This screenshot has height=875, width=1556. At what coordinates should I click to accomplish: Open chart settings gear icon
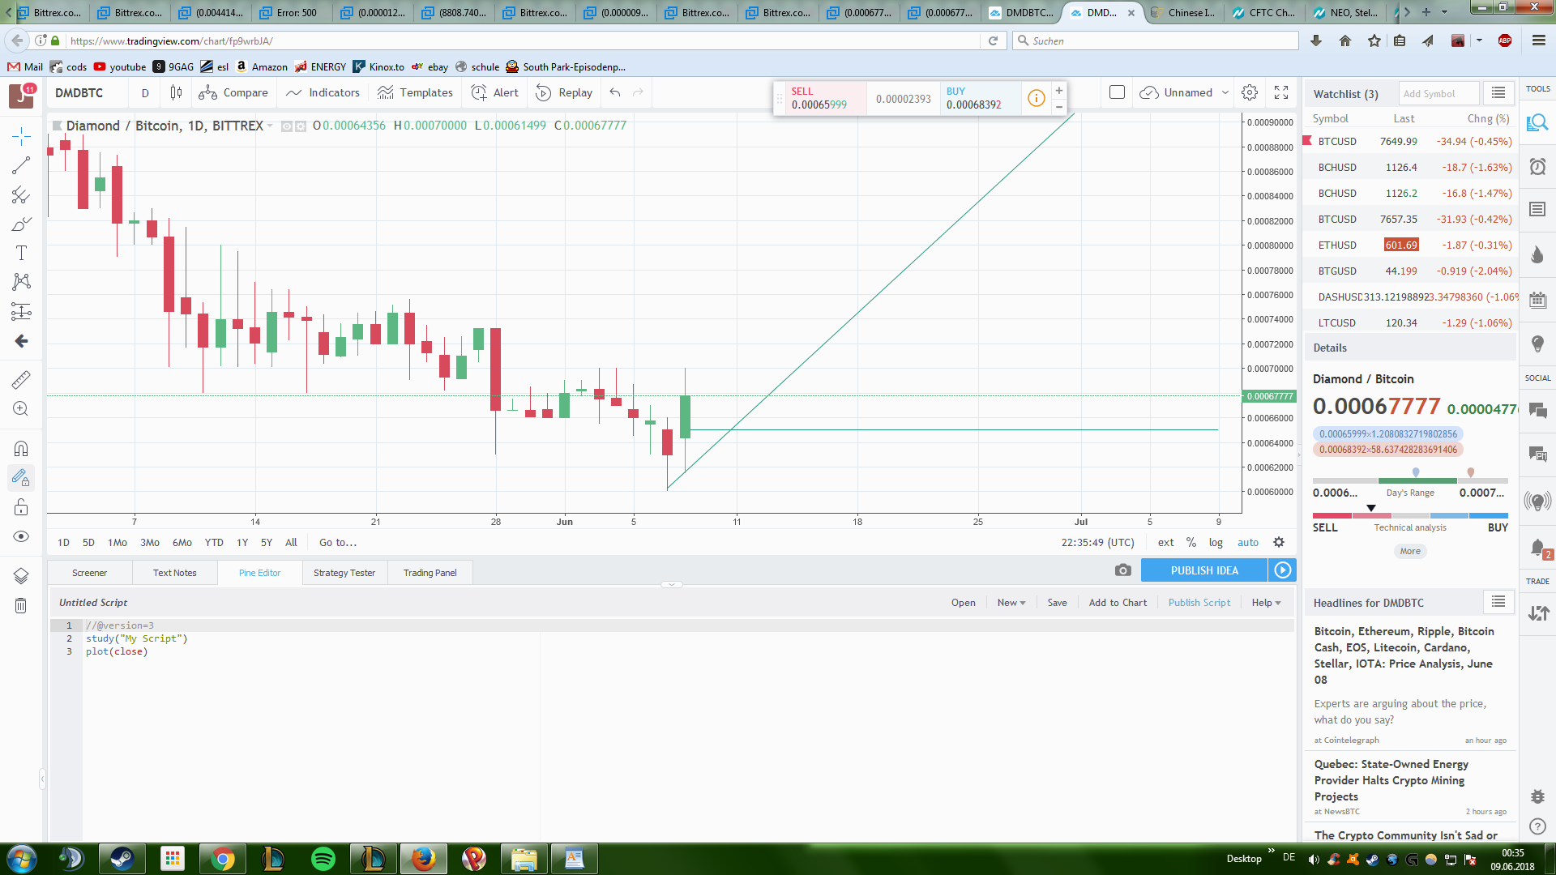(x=1250, y=92)
